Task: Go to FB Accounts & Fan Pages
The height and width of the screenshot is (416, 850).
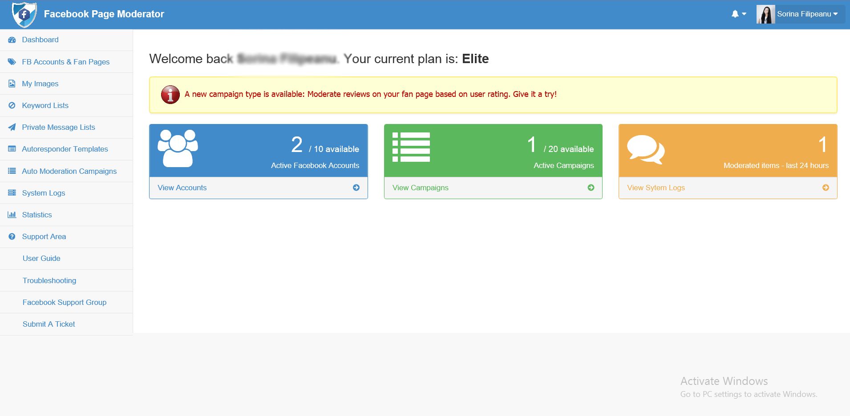Action: coord(66,62)
